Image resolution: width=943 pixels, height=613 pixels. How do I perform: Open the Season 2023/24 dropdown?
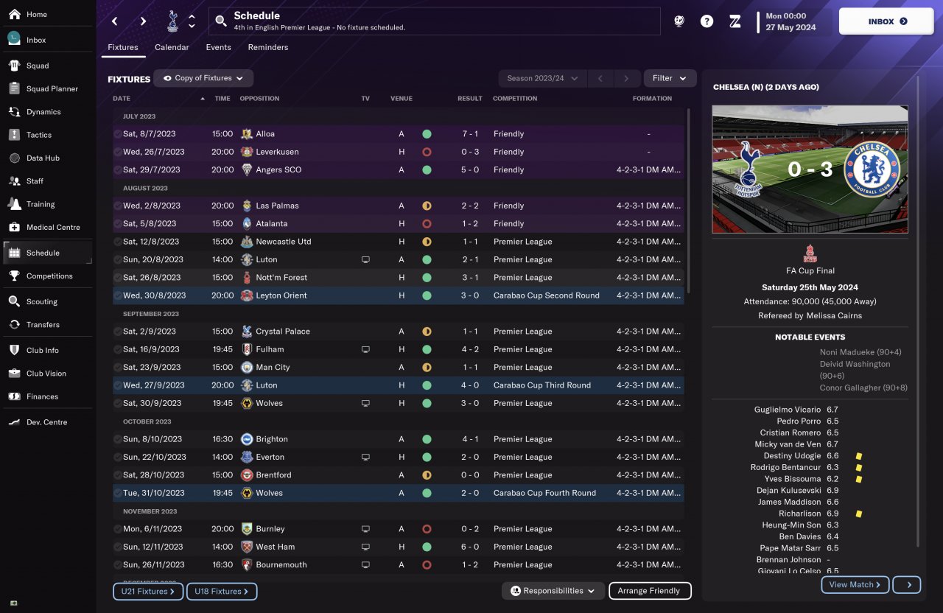(x=542, y=78)
